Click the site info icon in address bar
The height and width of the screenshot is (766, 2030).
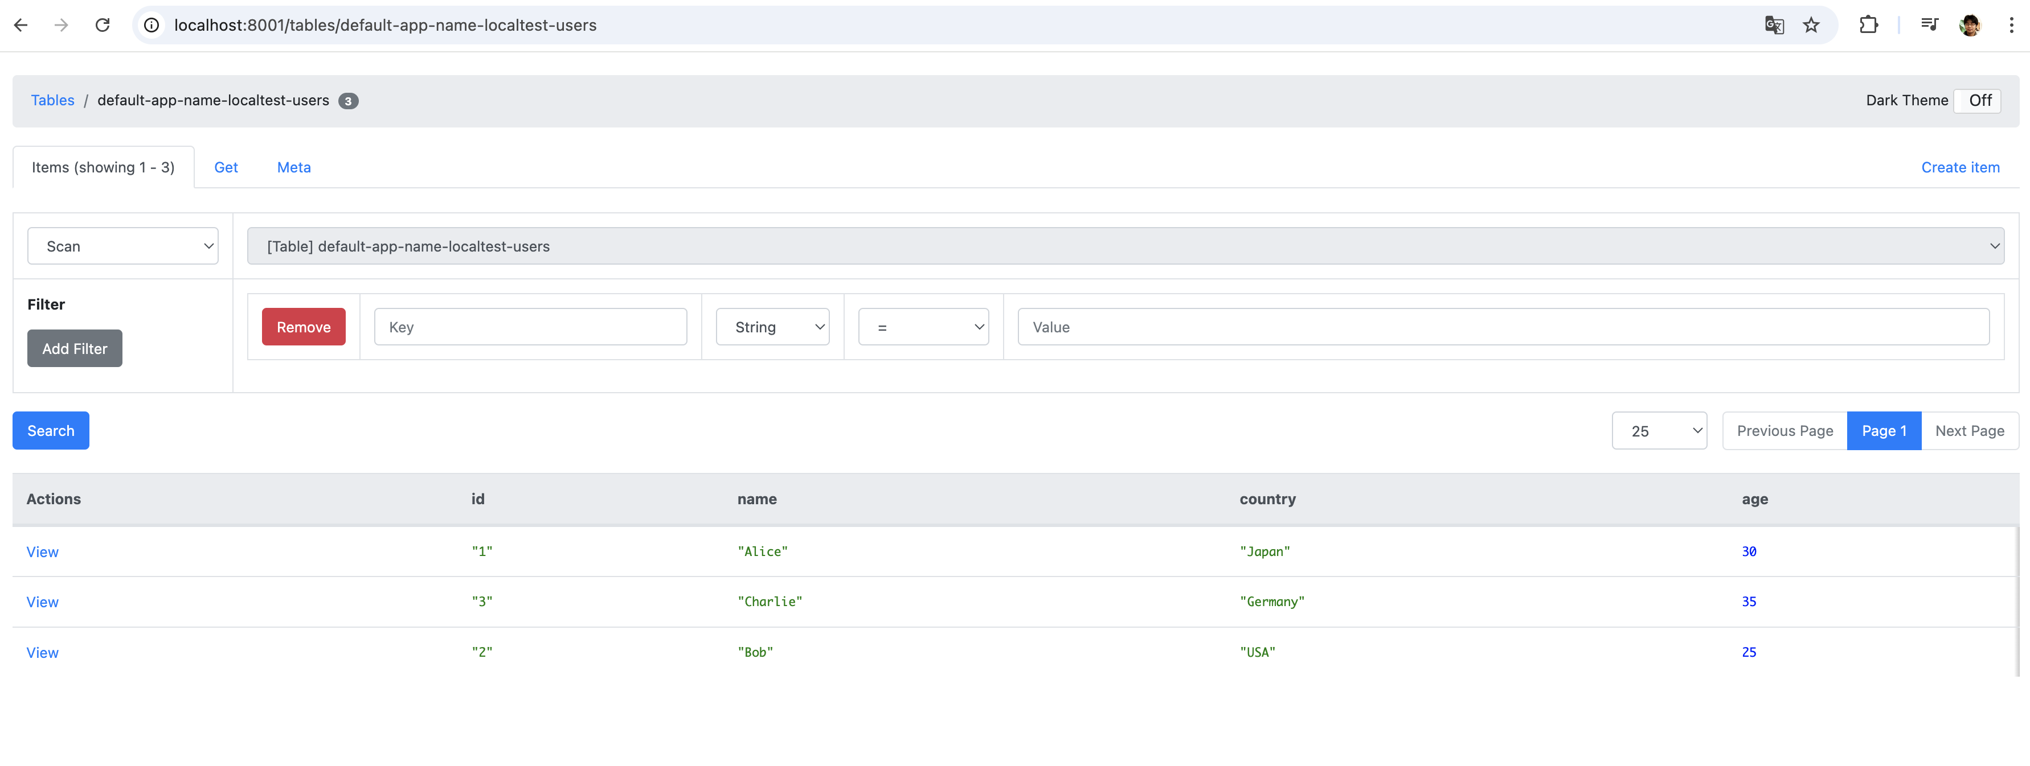pos(152,25)
